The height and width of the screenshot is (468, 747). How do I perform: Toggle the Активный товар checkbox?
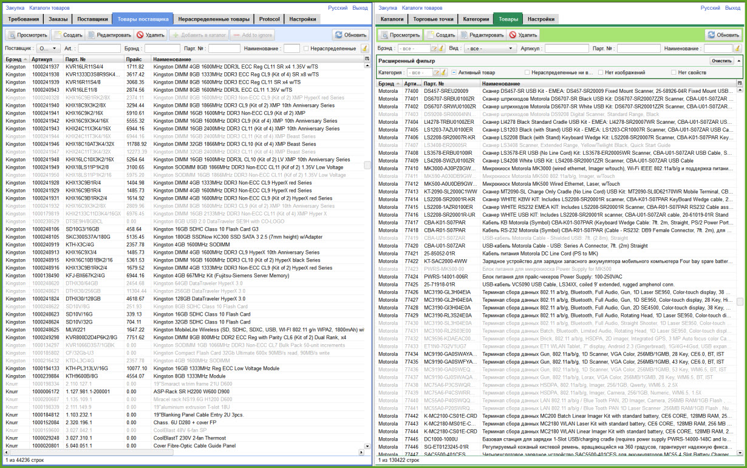(454, 73)
